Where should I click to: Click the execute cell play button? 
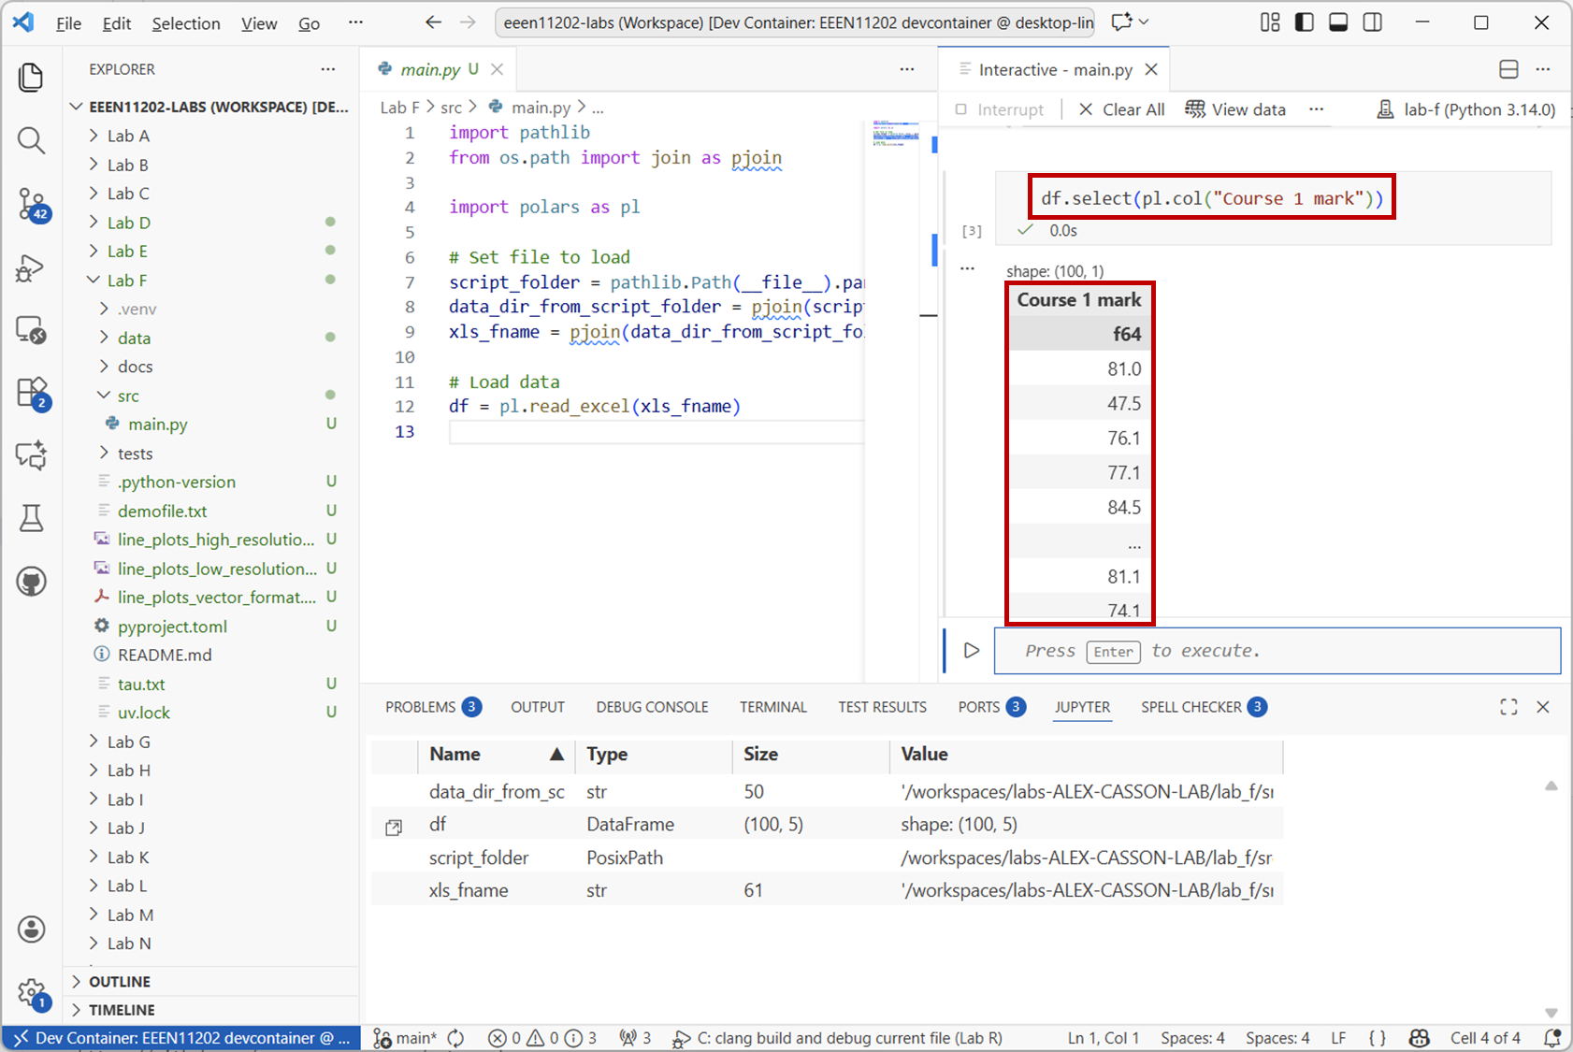click(972, 651)
